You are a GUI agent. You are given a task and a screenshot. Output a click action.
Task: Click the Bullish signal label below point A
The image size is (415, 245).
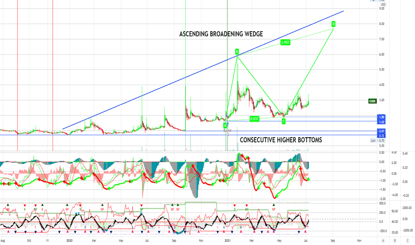click(228, 131)
